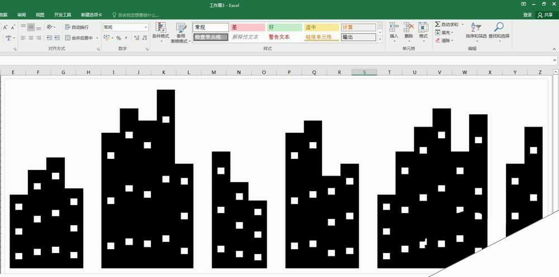Click 合并后居中 merge and center
Viewport: 559px width, 277px height.
point(79,38)
